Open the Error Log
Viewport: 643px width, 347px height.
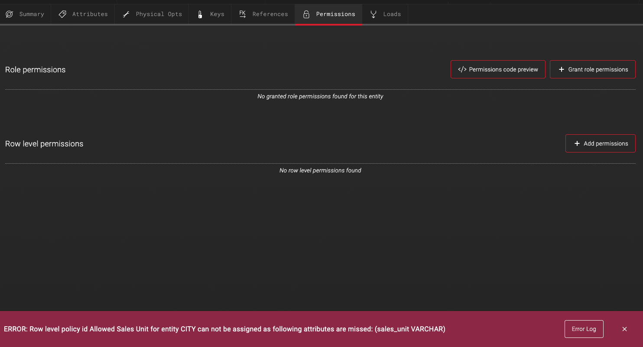pos(584,329)
